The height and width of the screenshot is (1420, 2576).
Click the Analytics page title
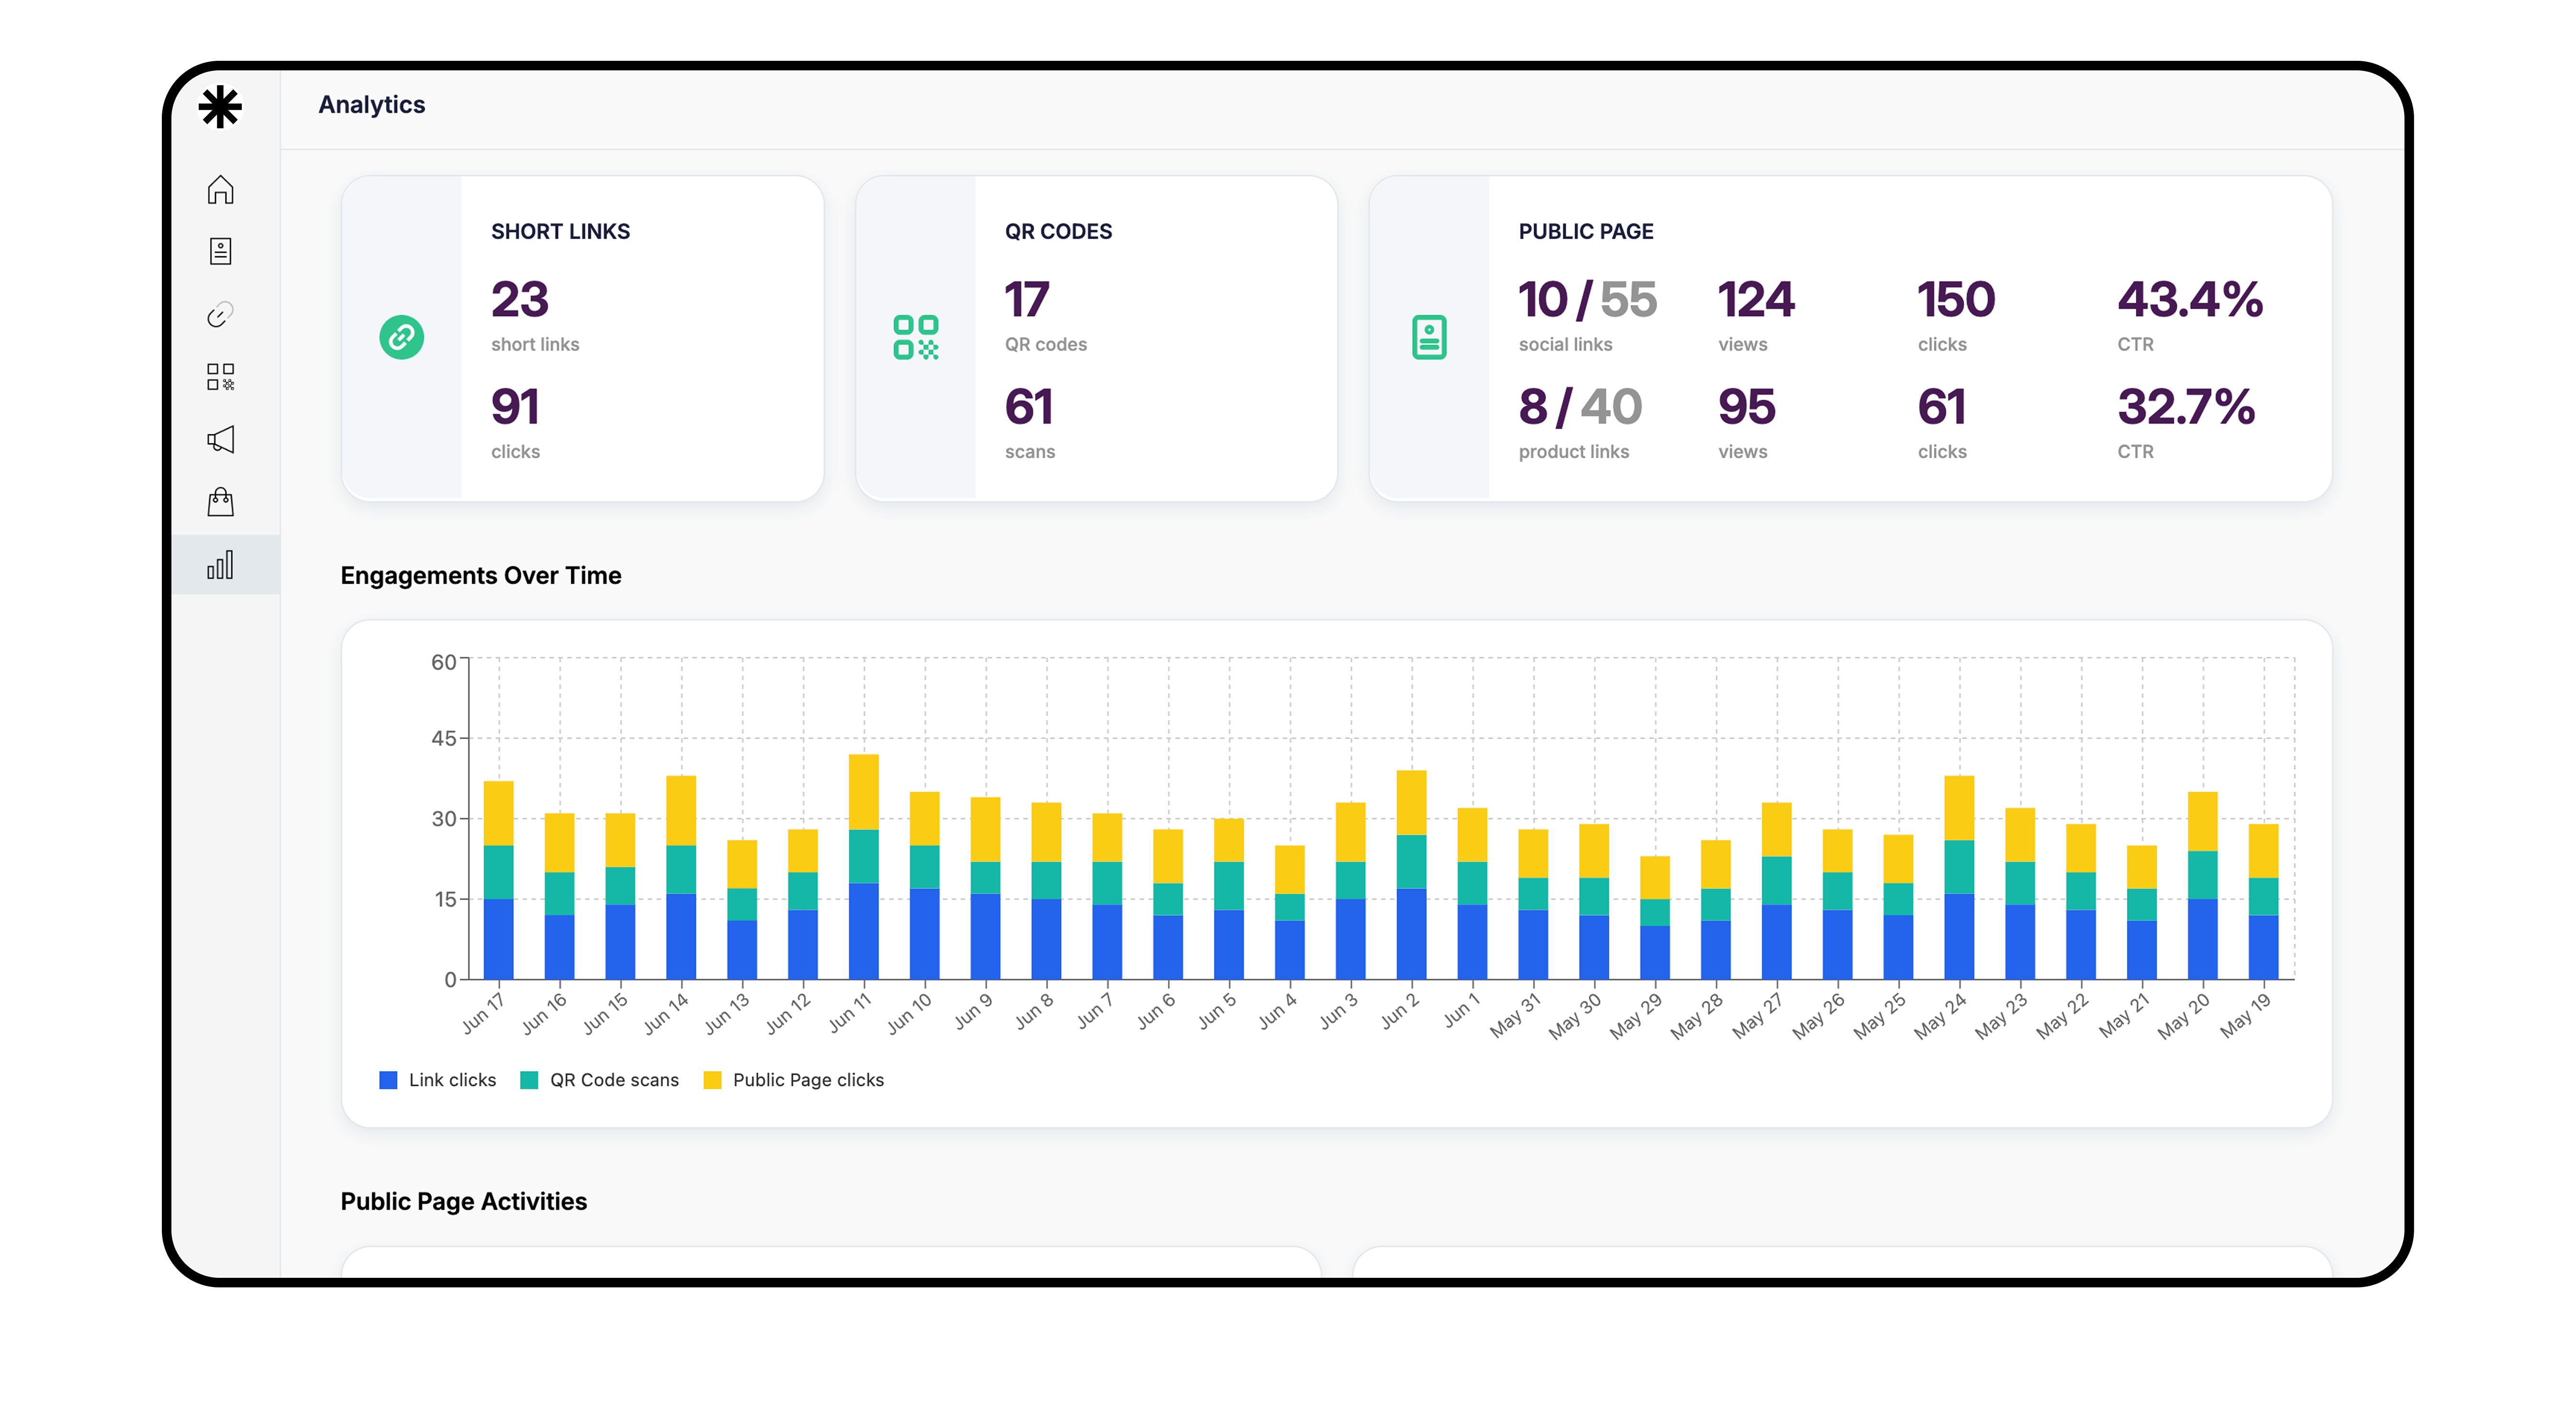pos(371,105)
